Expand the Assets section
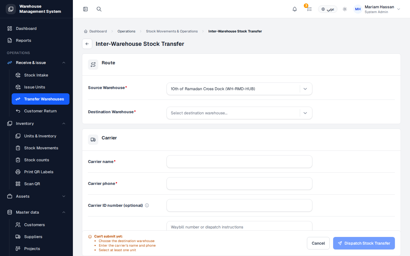 pos(36,196)
